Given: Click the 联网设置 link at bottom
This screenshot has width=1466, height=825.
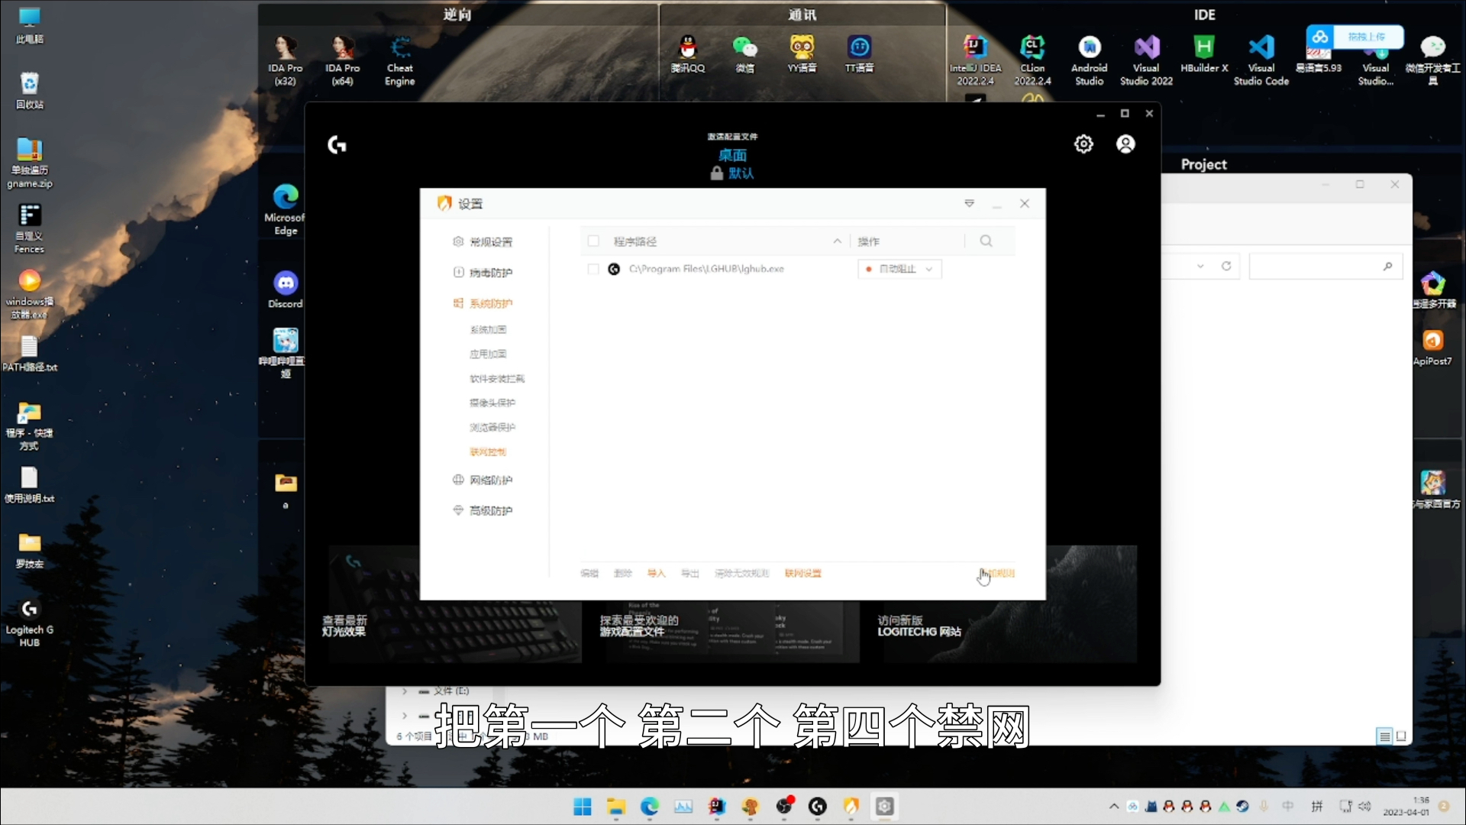Looking at the screenshot, I should (x=802, y=573).
